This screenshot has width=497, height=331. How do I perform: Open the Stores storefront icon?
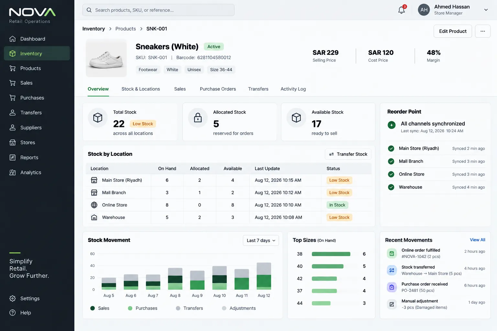13,143
